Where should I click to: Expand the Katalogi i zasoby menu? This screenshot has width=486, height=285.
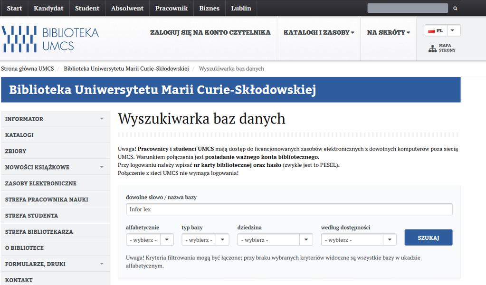(319, 32)
